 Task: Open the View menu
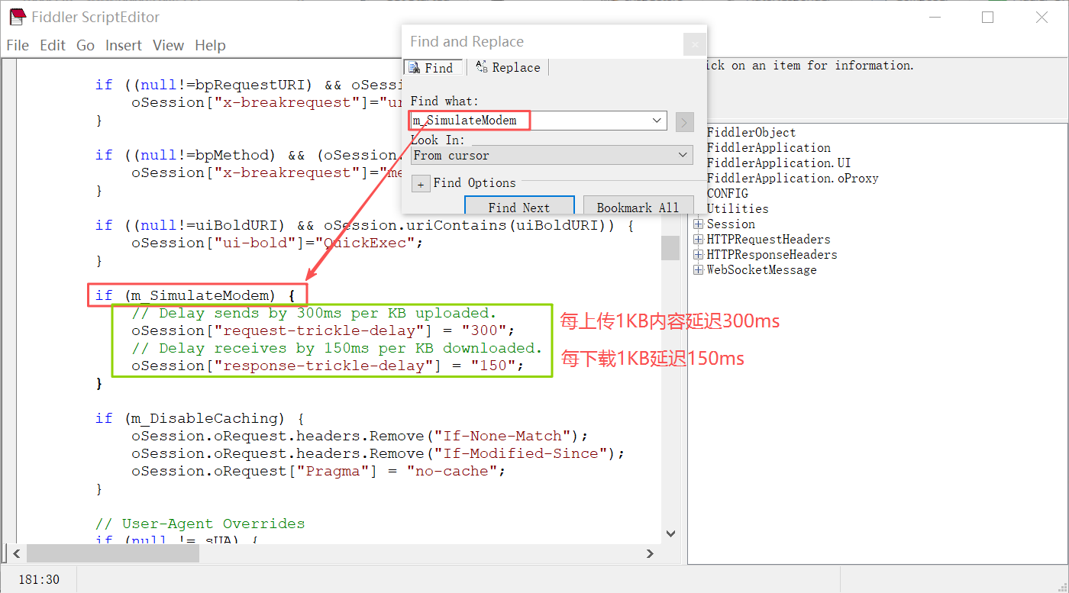[168, 46]
